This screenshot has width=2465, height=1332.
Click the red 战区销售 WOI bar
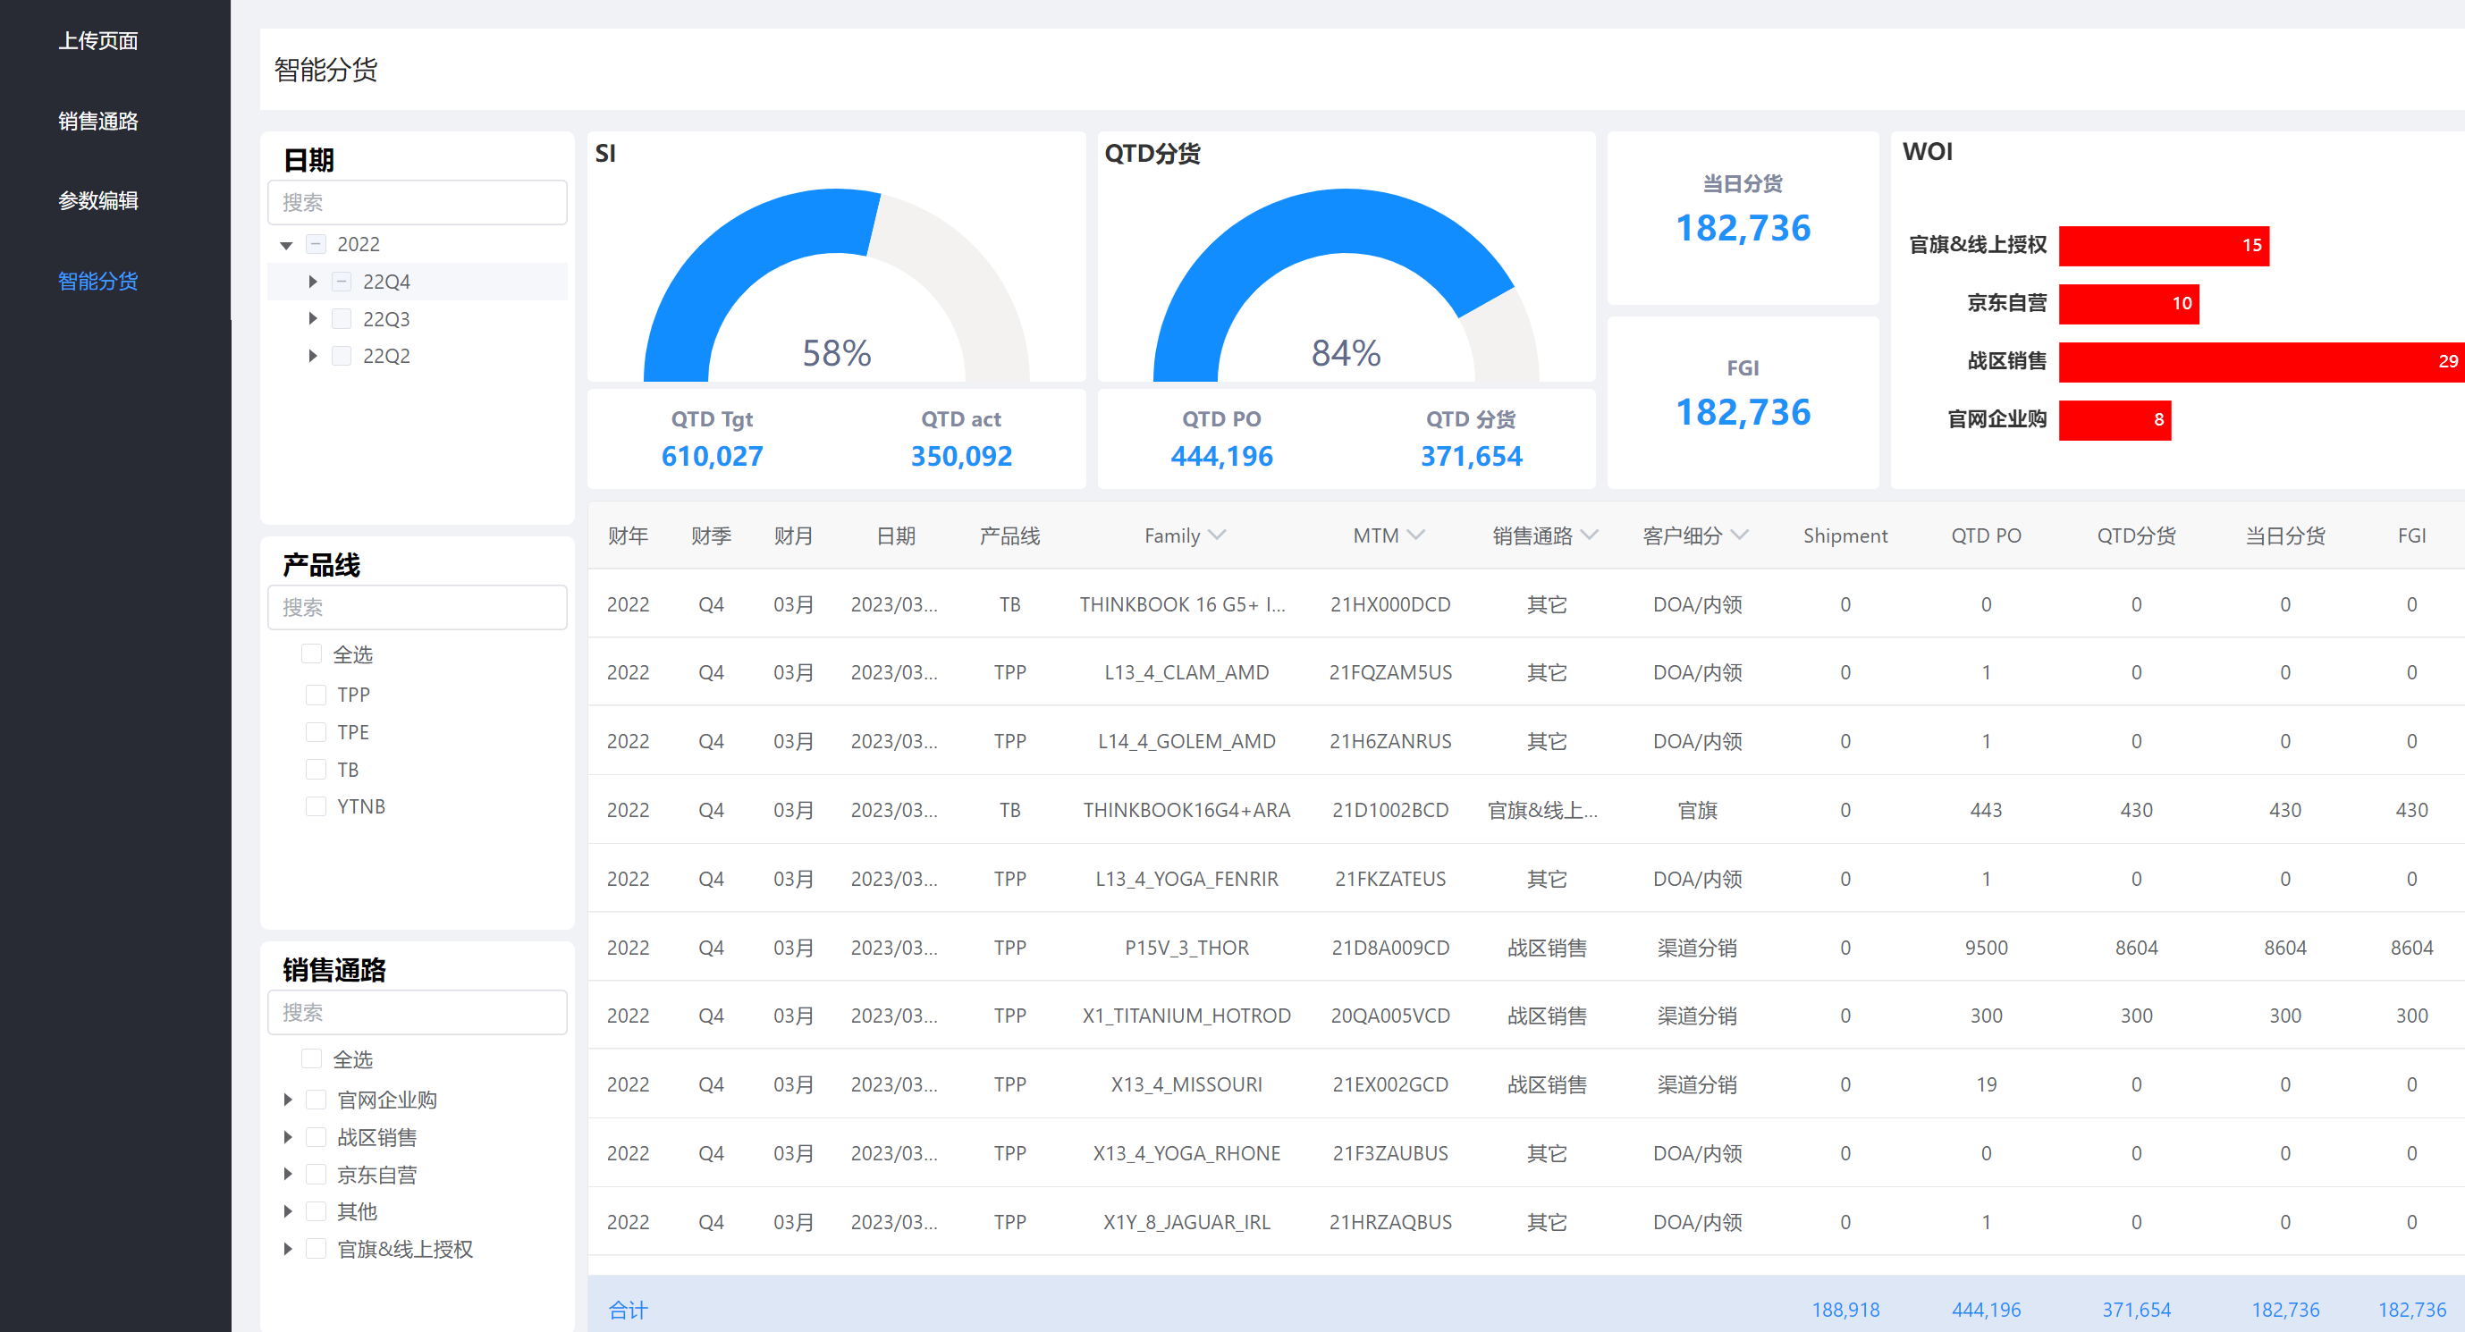(2262, 363)
